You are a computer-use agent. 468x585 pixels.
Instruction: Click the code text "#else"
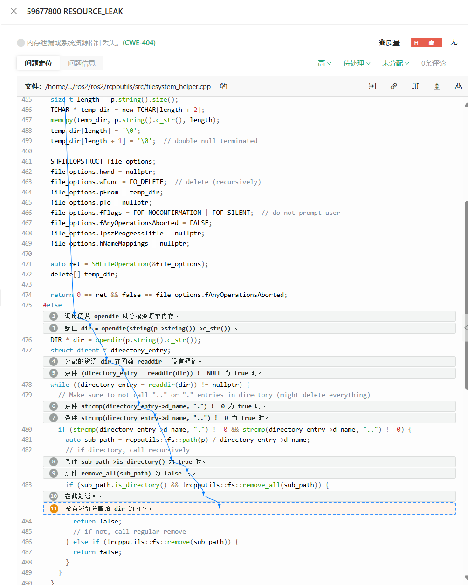[x=52, y=305]
